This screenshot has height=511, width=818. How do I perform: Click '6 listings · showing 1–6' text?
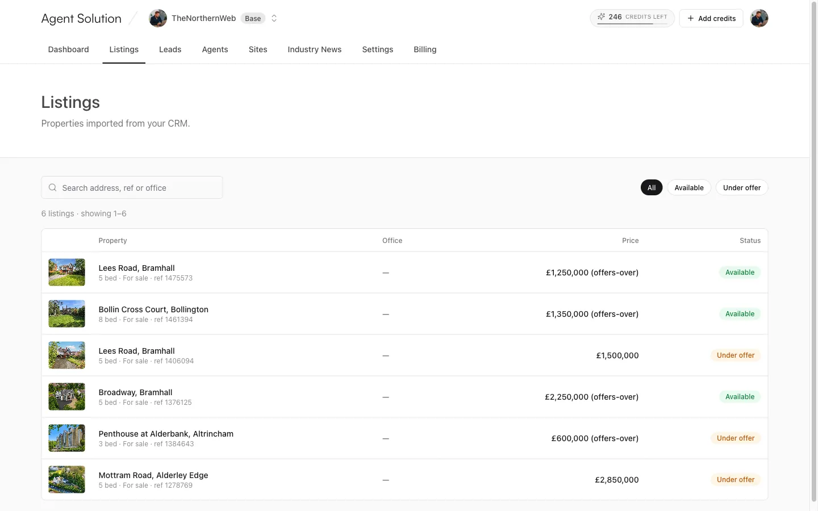[84, 213]
